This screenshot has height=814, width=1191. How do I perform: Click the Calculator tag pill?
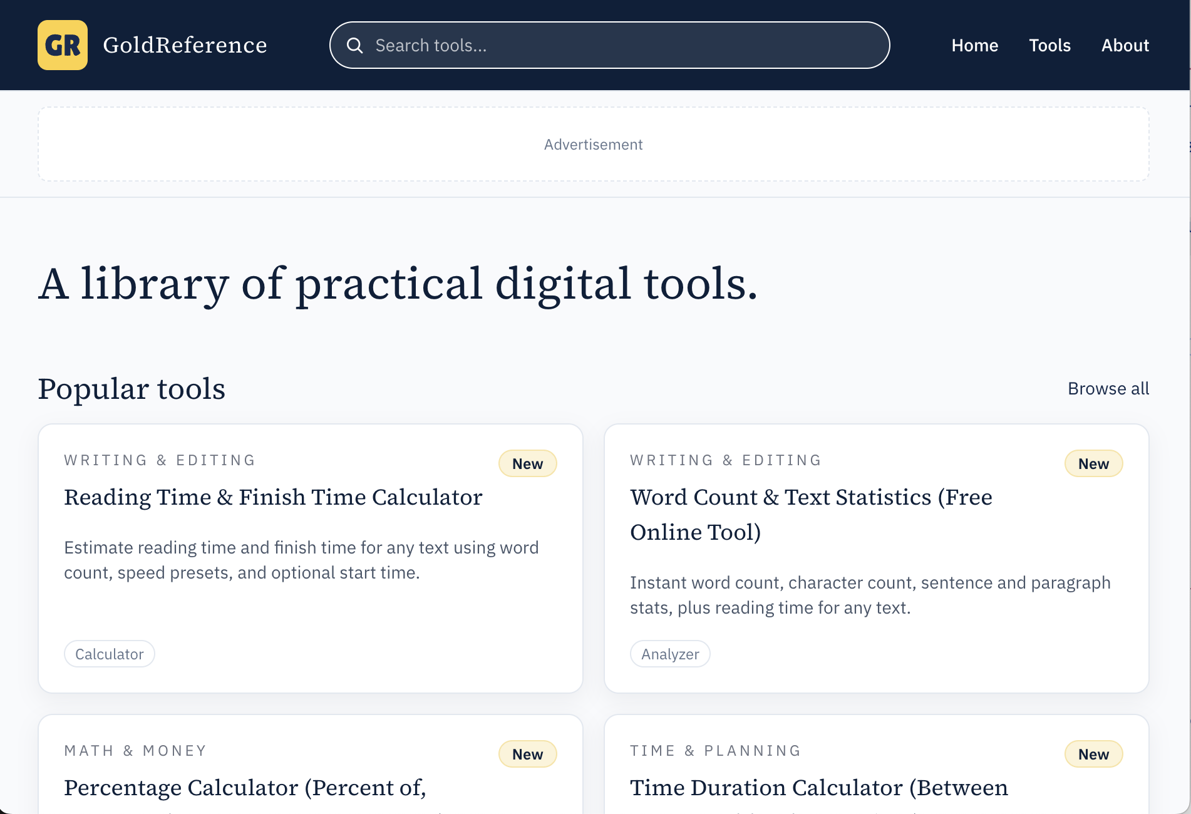109,653
